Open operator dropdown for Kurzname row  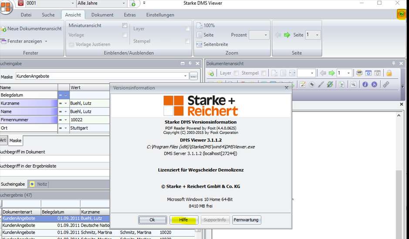pyautogui.click(x=66, y=103)
